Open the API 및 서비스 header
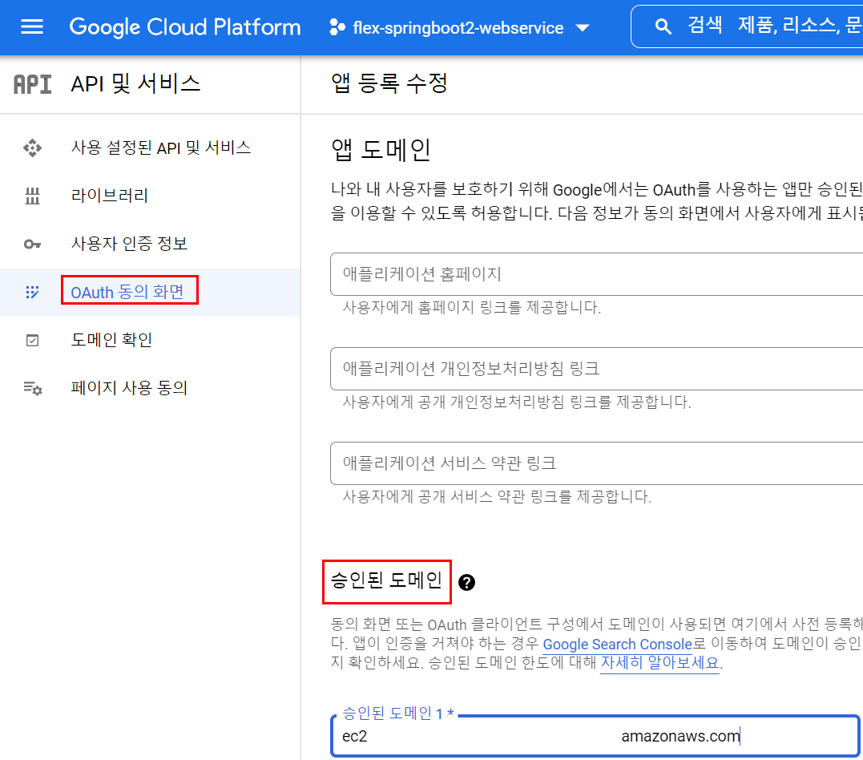The height and width of the screenshot is (760, 863). [135, 83]
